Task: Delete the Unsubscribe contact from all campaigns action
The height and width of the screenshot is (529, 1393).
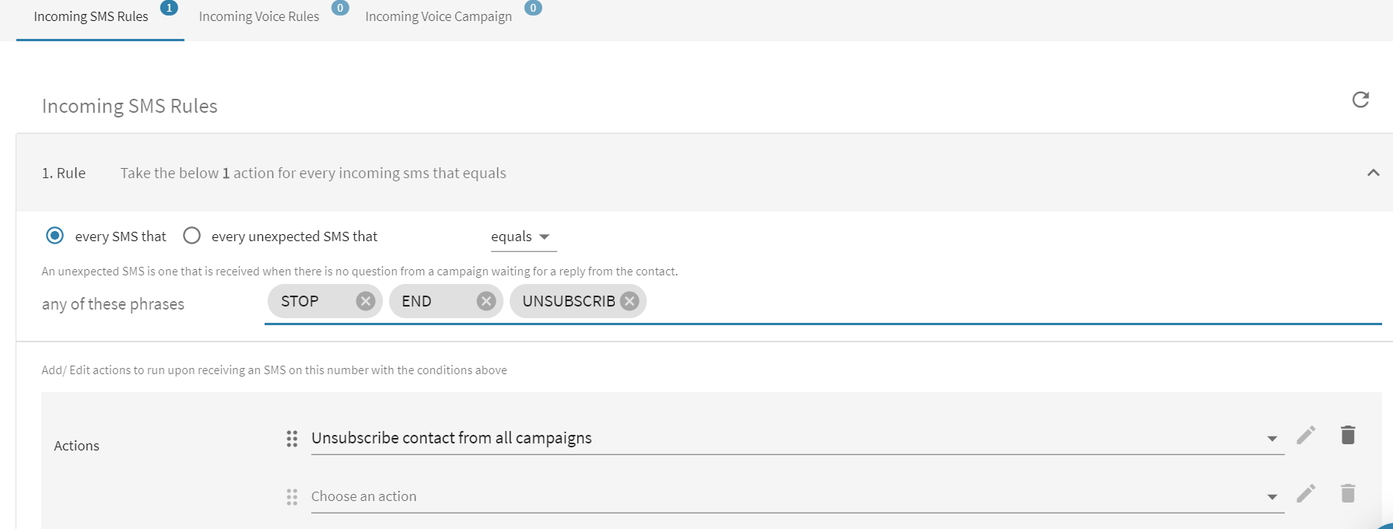Action: pyautogui.click(x=1348, y=435)
